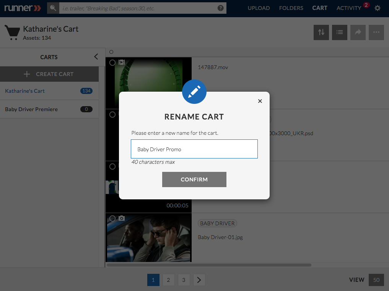Click Create Cart button
This screenshot has width=389, height=291.
(49, 74)
